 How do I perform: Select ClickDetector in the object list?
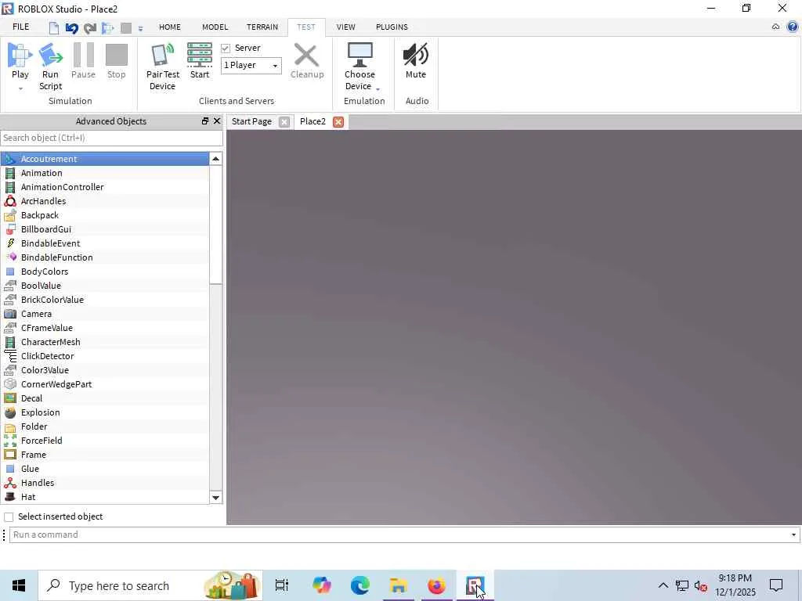(105, 356)
